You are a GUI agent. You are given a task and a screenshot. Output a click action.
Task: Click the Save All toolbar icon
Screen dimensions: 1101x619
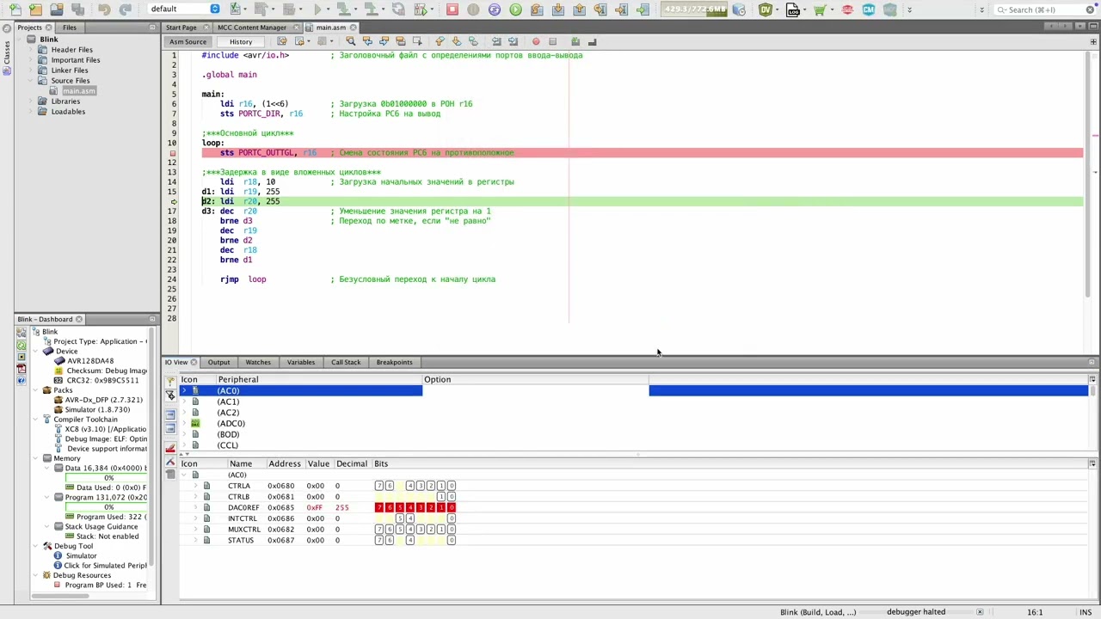coord(77,9)
